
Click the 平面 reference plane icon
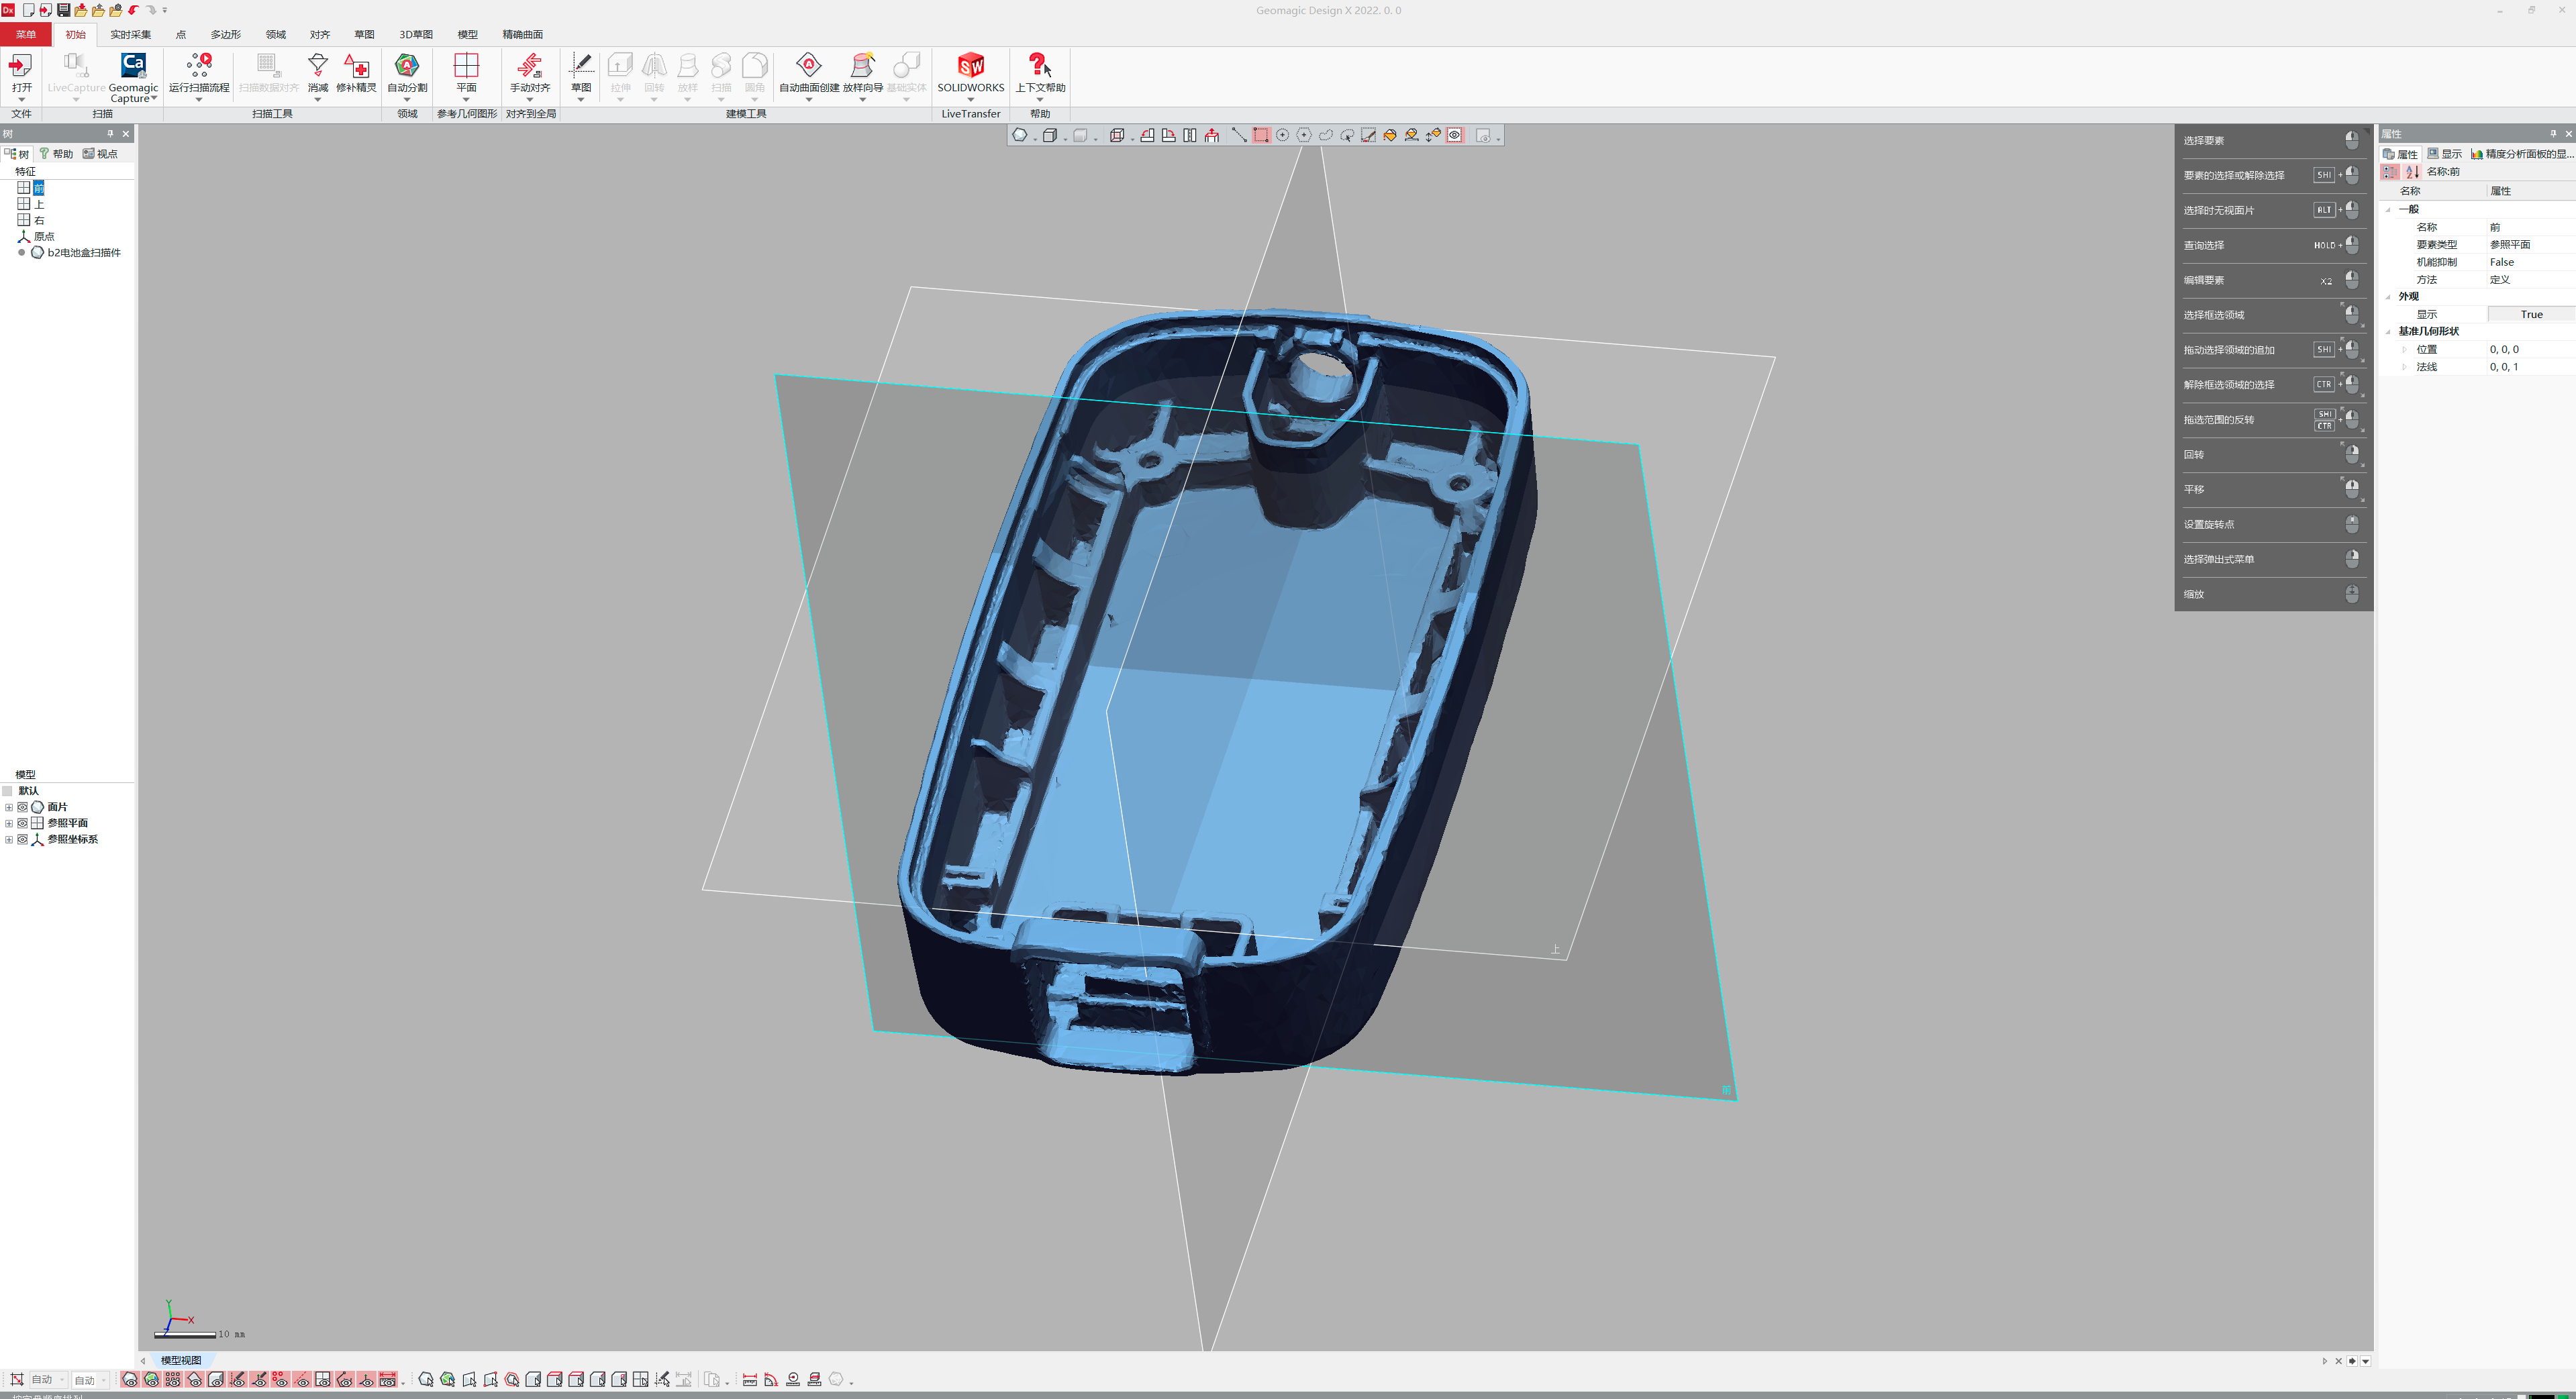pyautogui.click(x=466, y=67)
